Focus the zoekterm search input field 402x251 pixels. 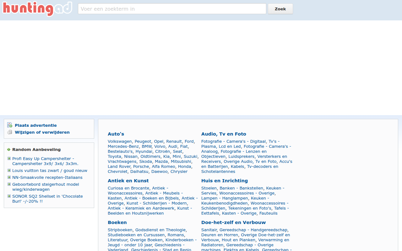point(172,9)
